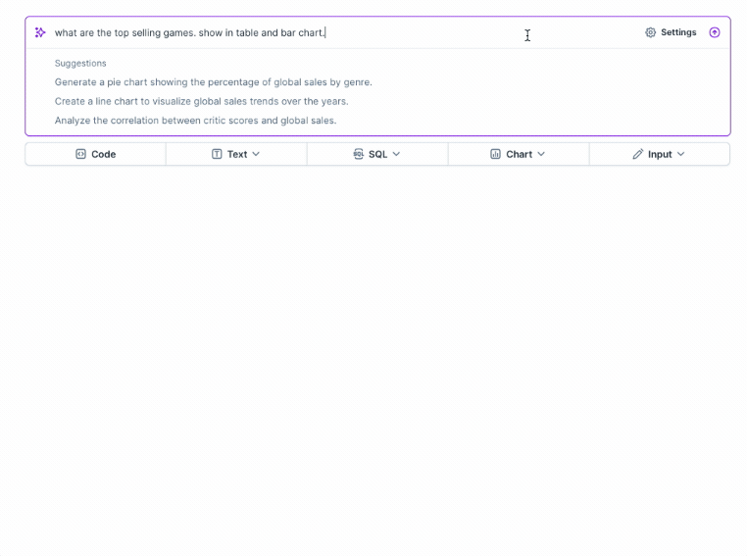Open the Settings gear icon
747x556 pixels.
[650, 32]
